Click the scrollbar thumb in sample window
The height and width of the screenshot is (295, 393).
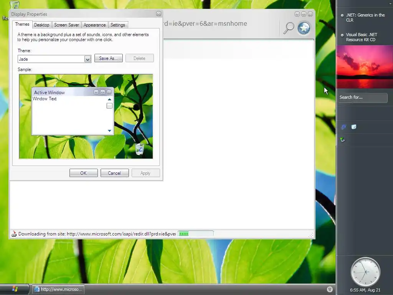pos(109,106)
